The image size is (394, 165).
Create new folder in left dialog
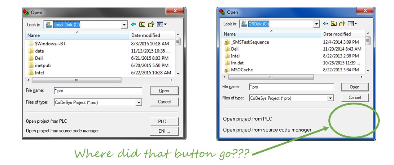point(151,24)
